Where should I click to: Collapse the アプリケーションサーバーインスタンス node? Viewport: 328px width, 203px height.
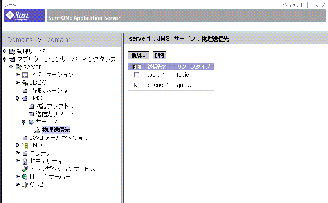coord(5,60)
